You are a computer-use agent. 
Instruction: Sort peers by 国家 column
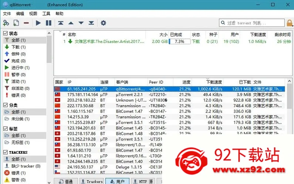point(60,82)
